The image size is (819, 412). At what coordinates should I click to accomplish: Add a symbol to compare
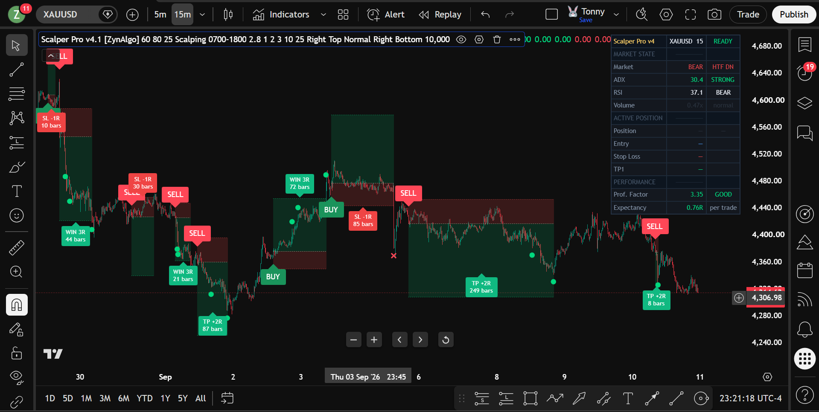(132, 15)
